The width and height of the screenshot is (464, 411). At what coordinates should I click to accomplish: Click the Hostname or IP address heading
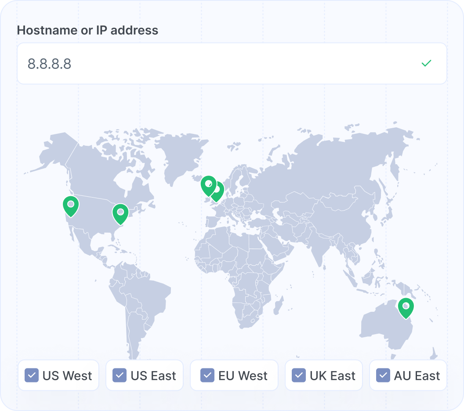point(87,30)
